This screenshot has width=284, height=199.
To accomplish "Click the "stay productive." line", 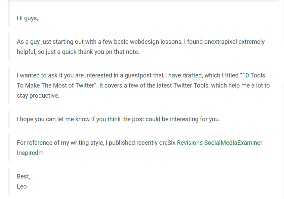I will tap(38, 96).
